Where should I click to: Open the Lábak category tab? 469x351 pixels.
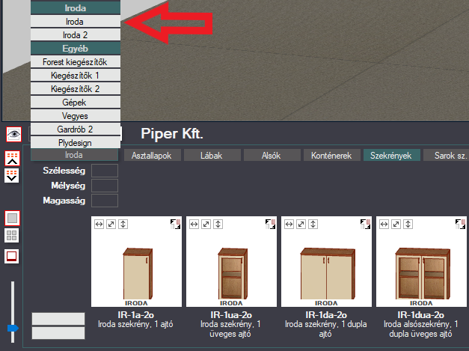(212, 156)
